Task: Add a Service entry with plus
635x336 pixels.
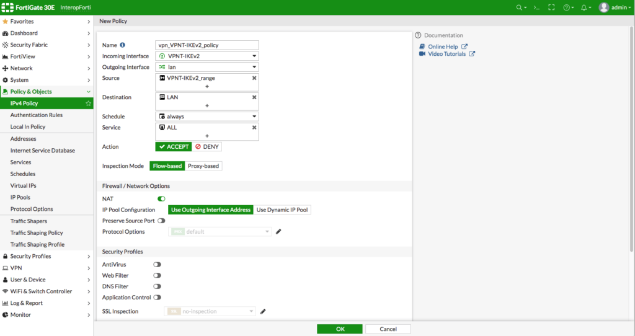Action: [x=207, y=136]
